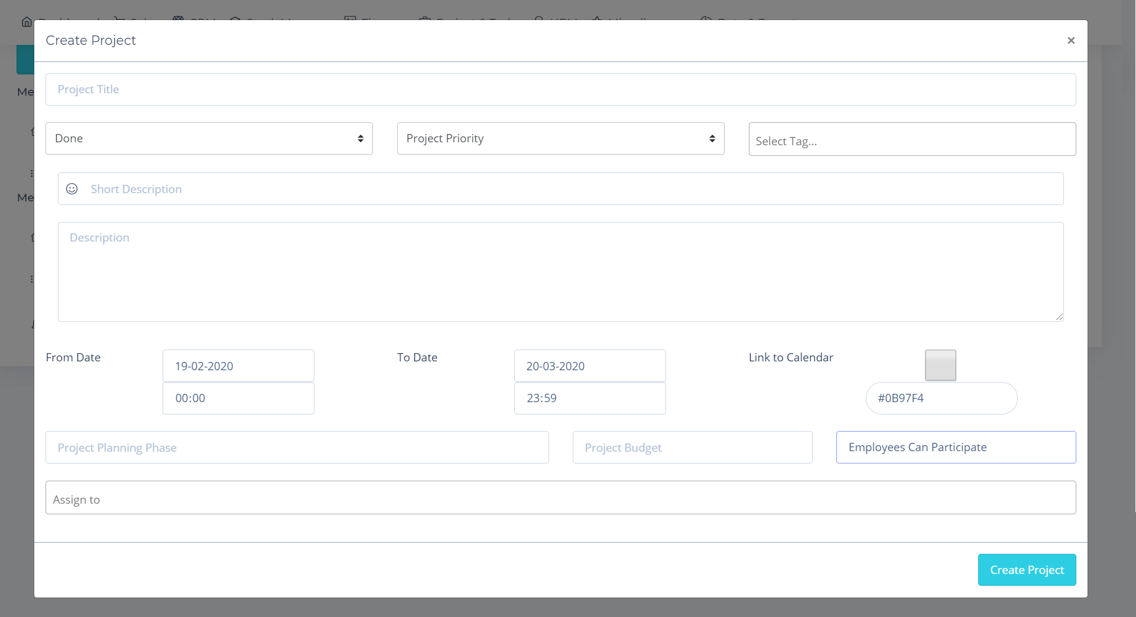Close the Create Project dialog

[x=1070, y=41]
